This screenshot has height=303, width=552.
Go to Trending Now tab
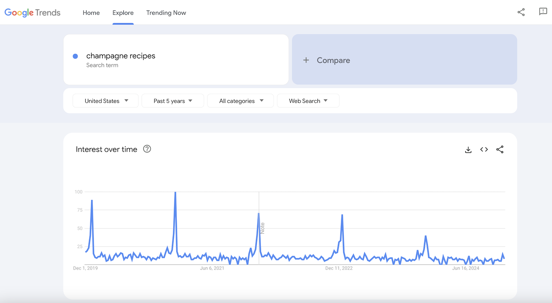(x=166, y=13)
